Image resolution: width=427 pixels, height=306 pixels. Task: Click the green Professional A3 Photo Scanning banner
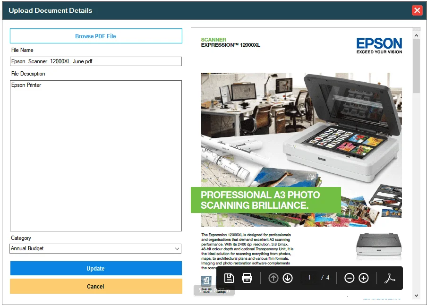coord(266,200)
